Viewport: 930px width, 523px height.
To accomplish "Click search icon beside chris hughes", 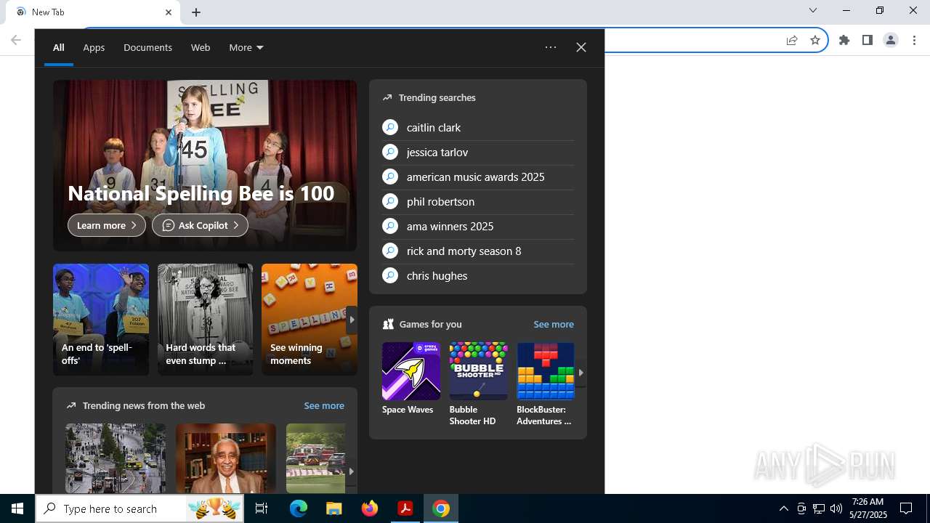I will tap(390, 275).
